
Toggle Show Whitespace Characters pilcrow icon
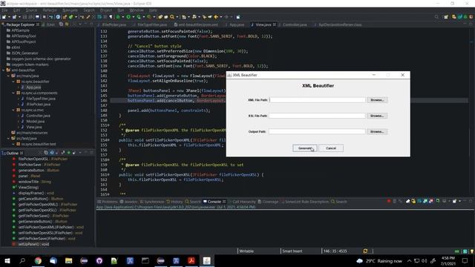pos(111,17)
